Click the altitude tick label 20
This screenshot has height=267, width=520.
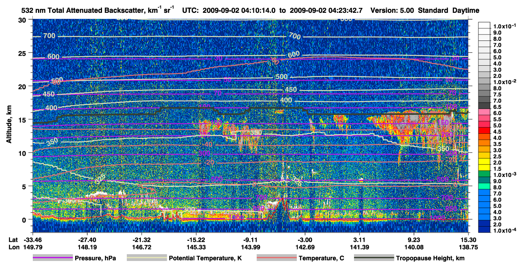[23, 86]
